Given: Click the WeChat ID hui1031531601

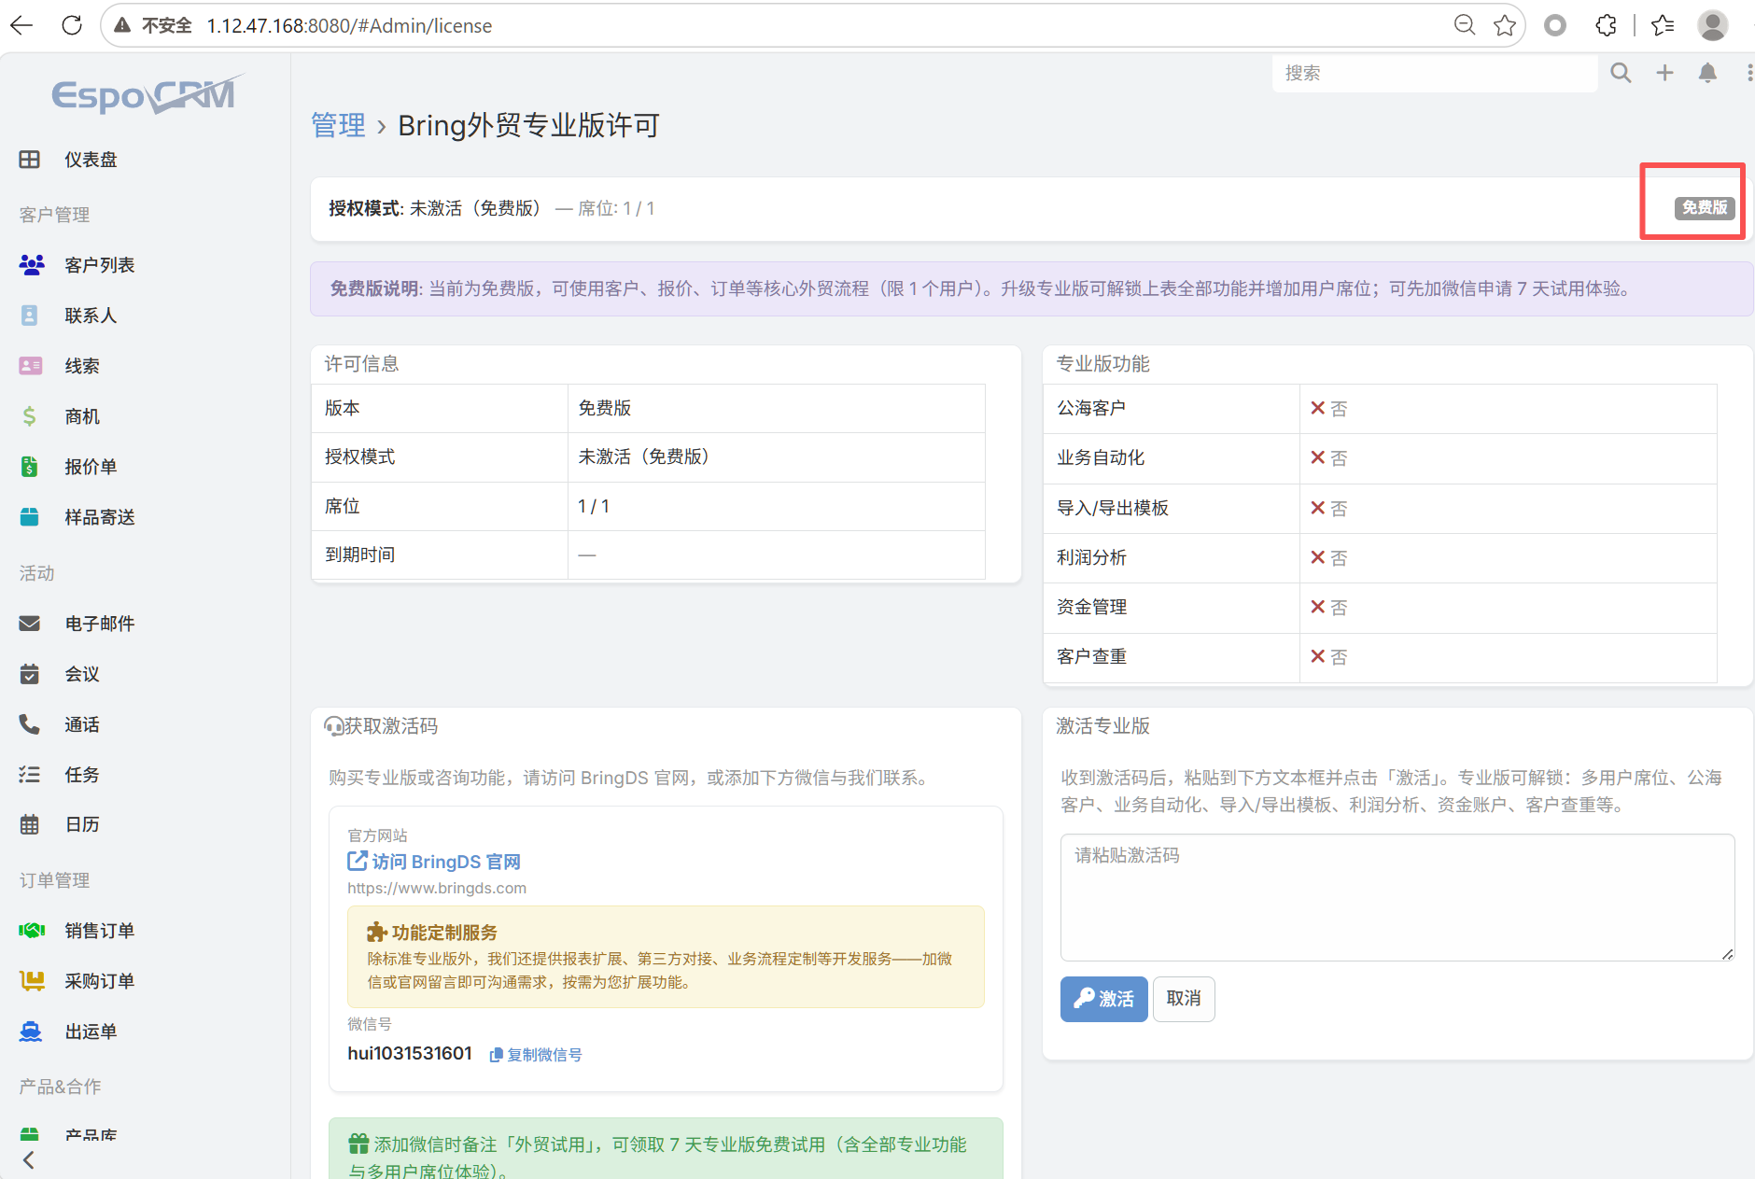Looking at the screenshot, I should click(410, 1053).
